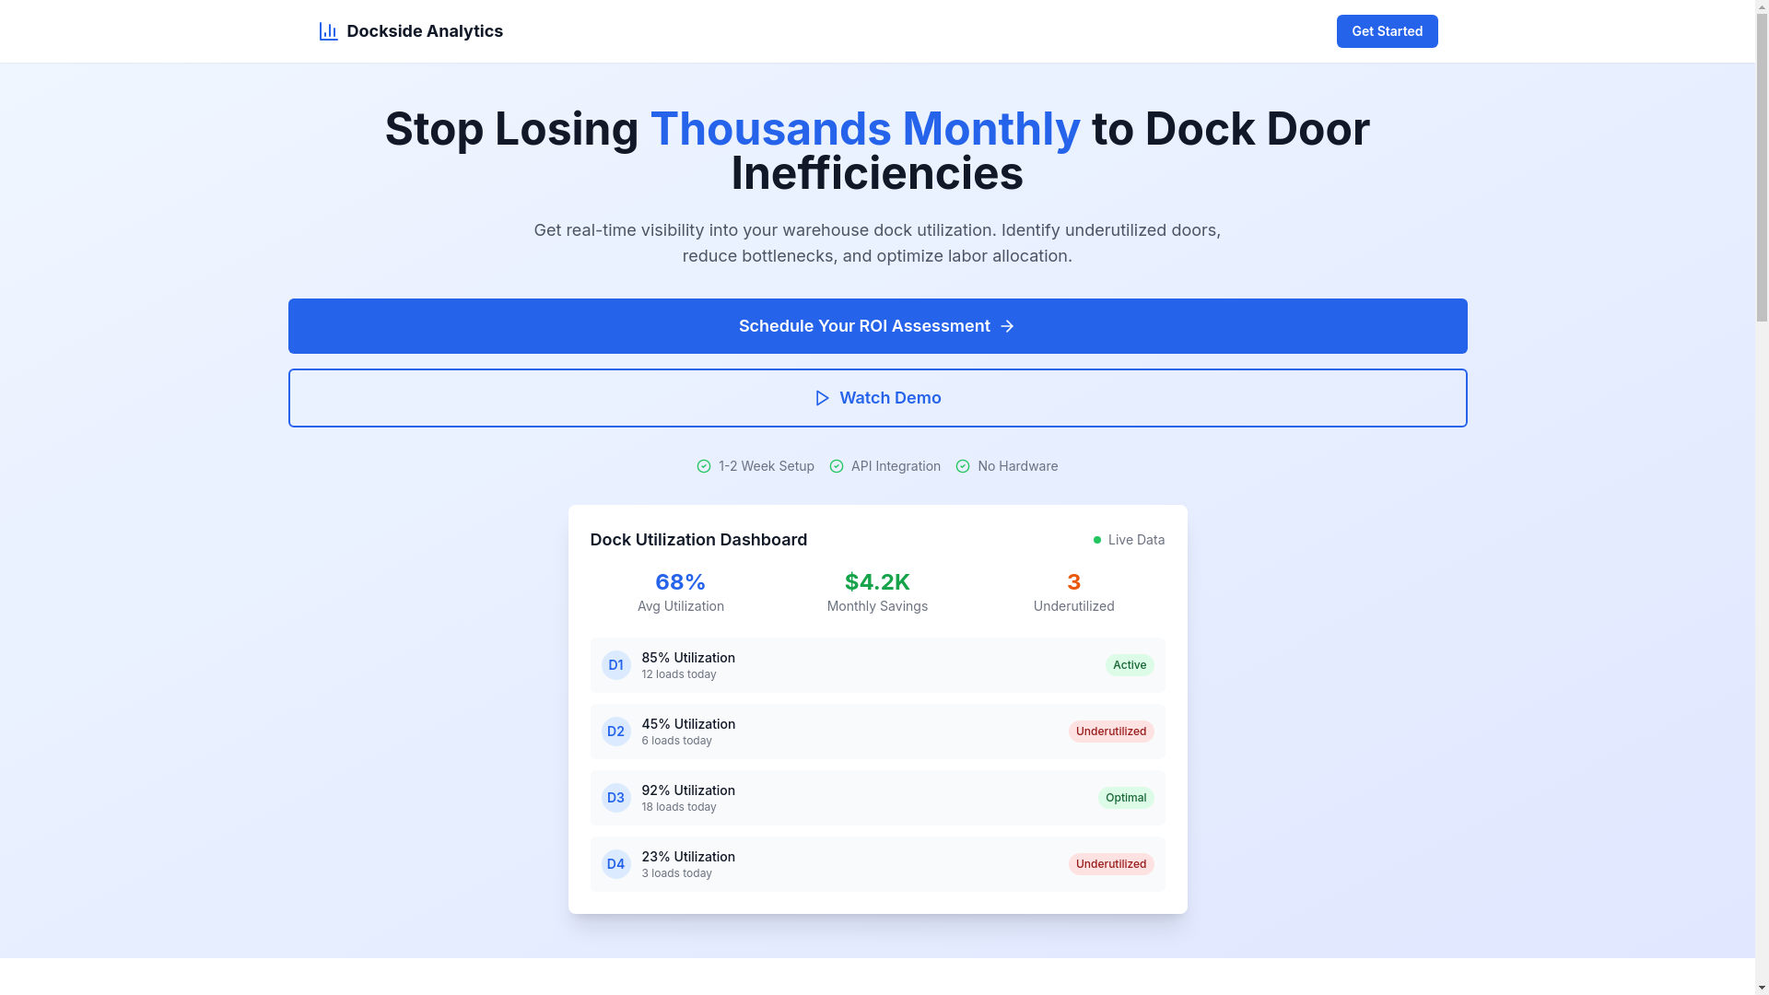
Task: Select the D4 dock door badge
Action: pyautogui.click(x=615, y=864)
